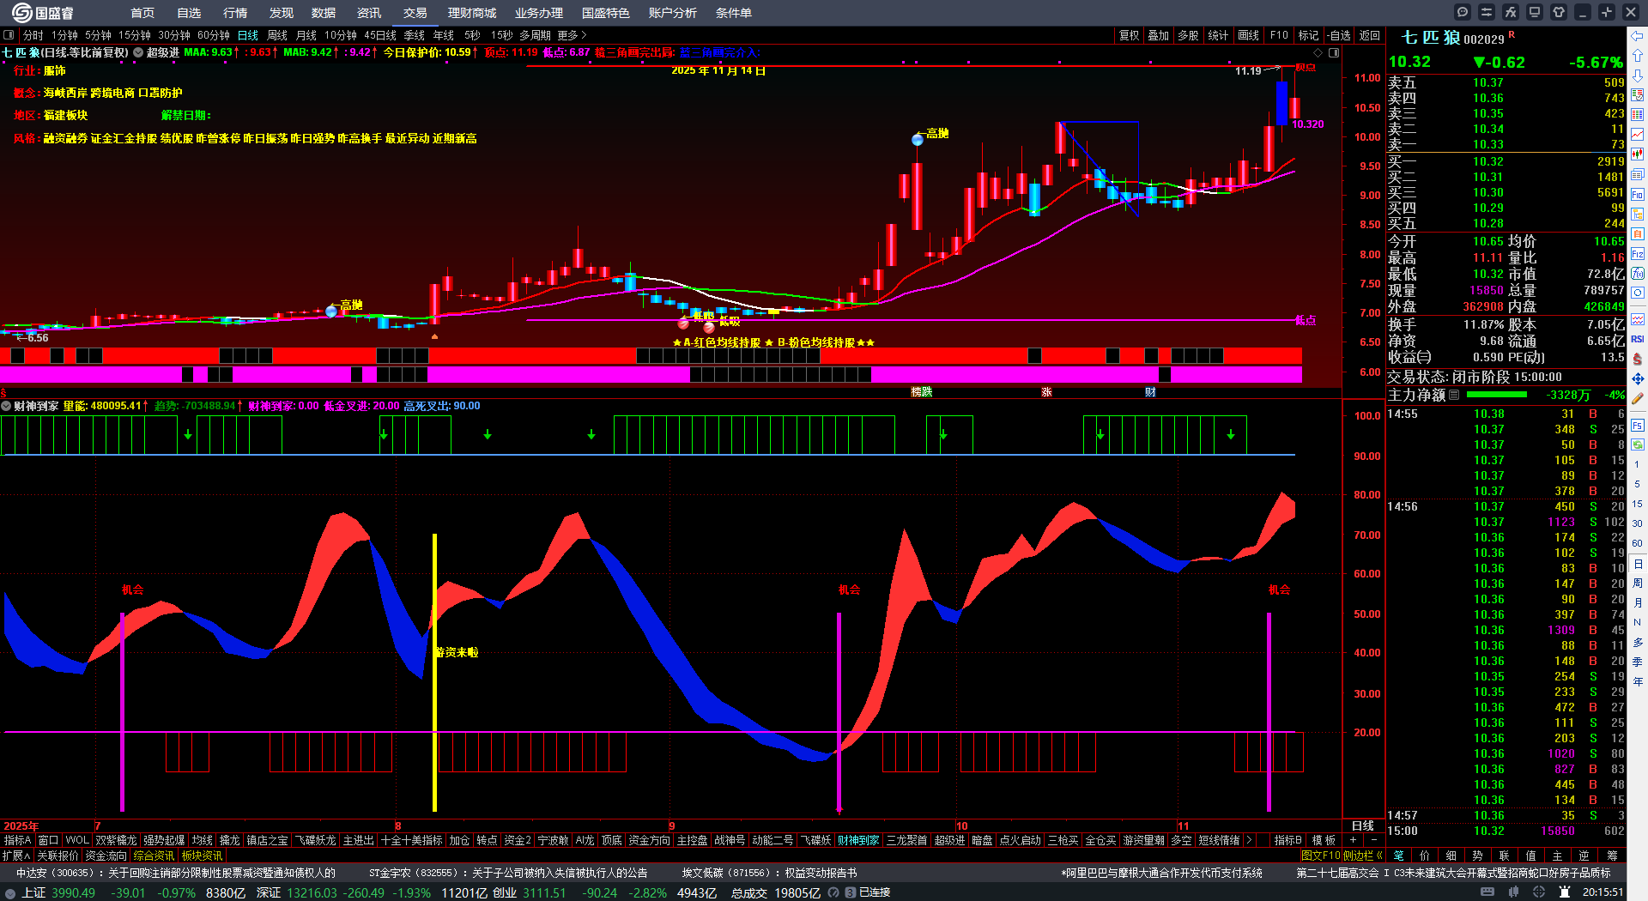Toggle the 标记 marker option
The image size is (1648, 901).
click(x=1308, y=35)
